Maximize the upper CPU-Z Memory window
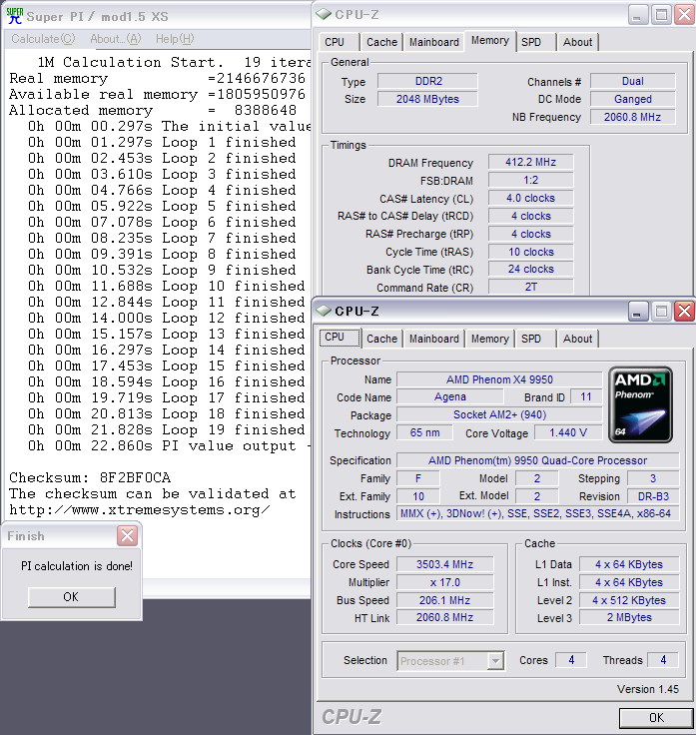 [x=661, y=15]
